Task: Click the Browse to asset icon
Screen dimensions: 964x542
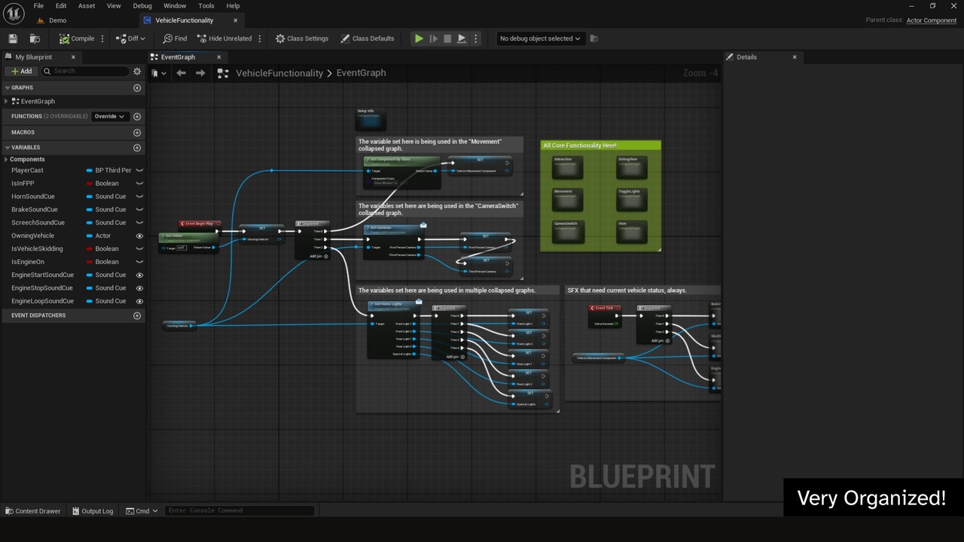Action: 35,38
